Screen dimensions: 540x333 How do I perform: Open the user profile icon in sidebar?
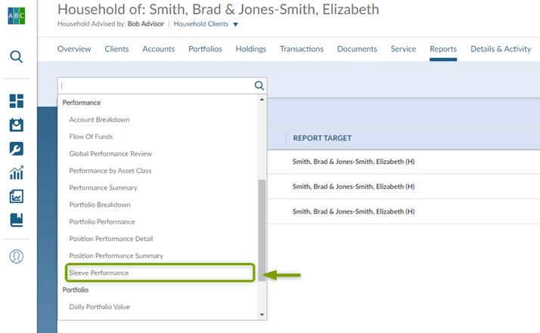[x=17, y=256]
